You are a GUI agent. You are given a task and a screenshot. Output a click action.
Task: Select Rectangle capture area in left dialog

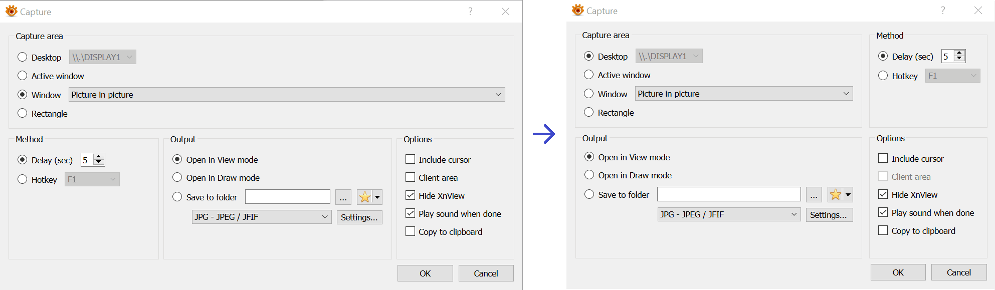pos(23,113)
